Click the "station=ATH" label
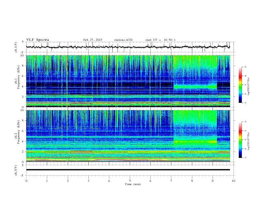 point(123,40)
